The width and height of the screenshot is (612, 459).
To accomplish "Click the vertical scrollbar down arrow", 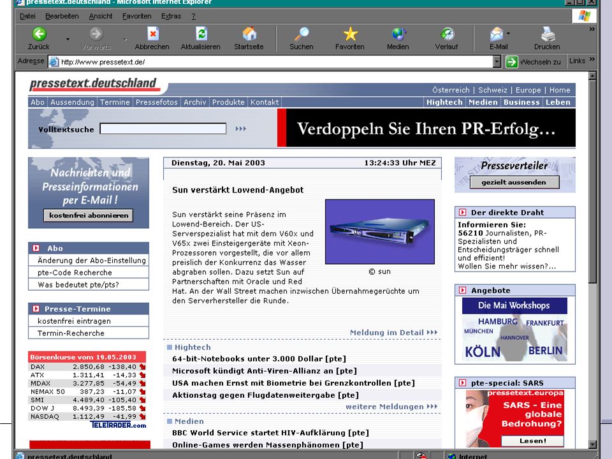I will (592, 444).
